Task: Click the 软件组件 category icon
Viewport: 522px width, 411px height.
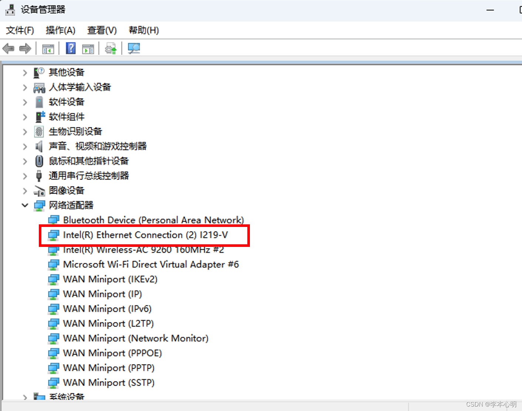Action: click(x=40, y=117)
